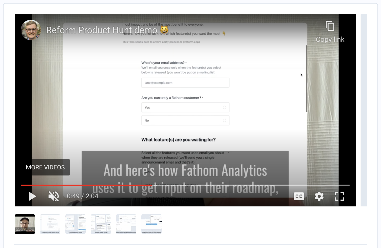Screen dimensions: 381x248
Task: Play the Reform demo video
Action: coord(32,196)
